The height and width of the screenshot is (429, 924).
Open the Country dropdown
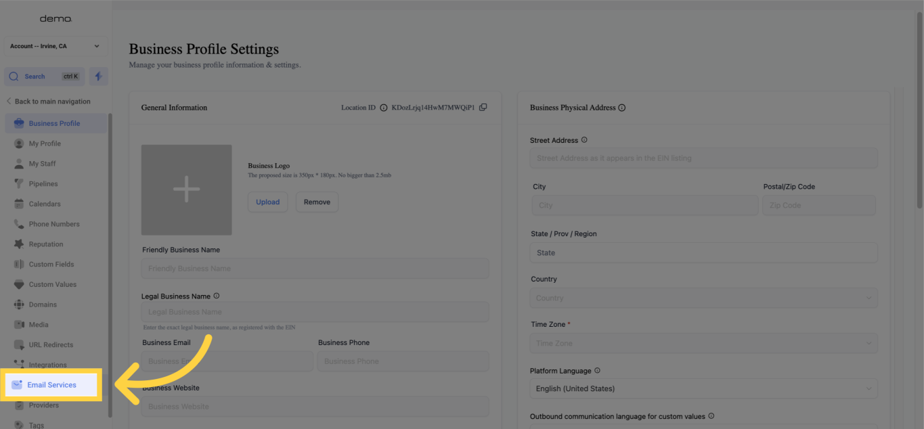click(704, 298)
